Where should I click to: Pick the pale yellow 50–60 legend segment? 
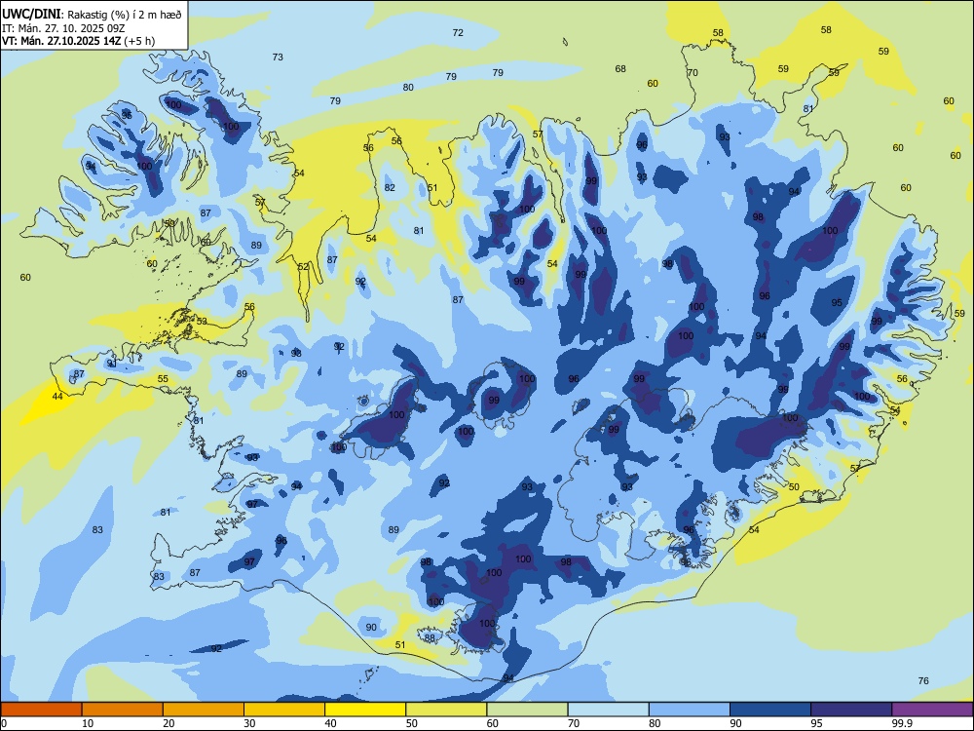coord(446,710)
